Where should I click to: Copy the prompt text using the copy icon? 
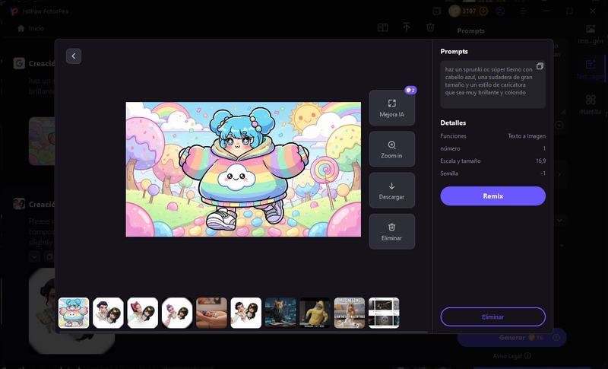[x=540, y=66]
